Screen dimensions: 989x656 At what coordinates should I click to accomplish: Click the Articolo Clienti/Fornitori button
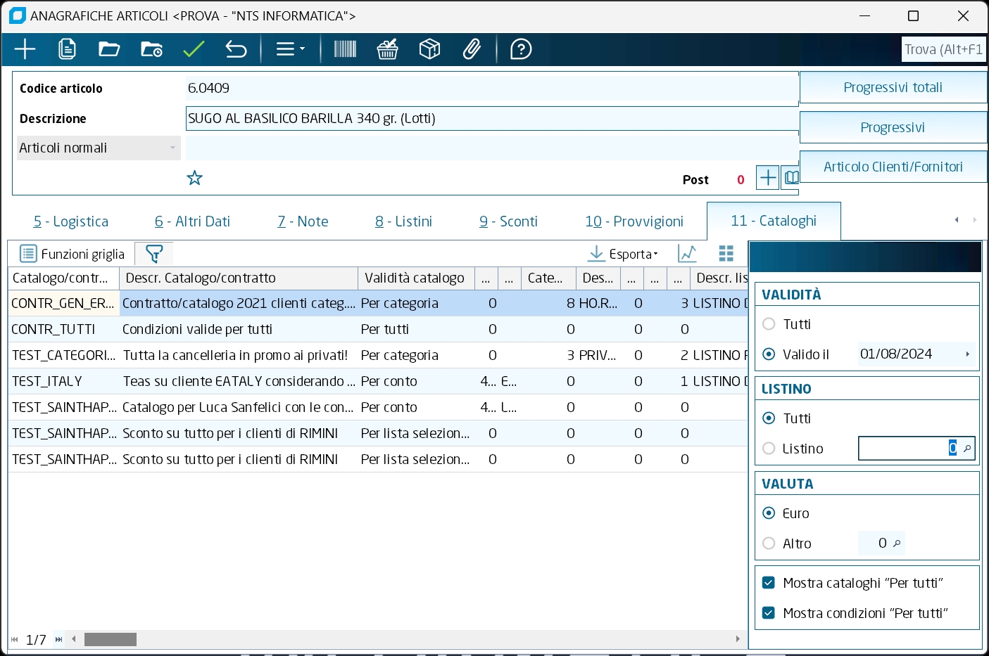click(893, 167)
